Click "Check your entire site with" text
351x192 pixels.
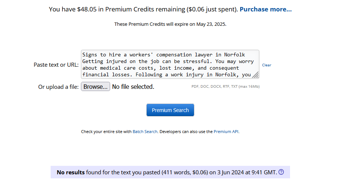pyautogui.click(x=106, y=132)
